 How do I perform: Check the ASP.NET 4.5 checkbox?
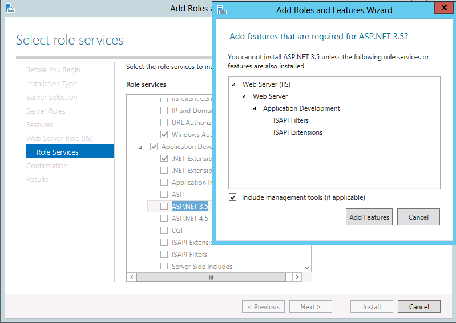click(x=164, y=219)
